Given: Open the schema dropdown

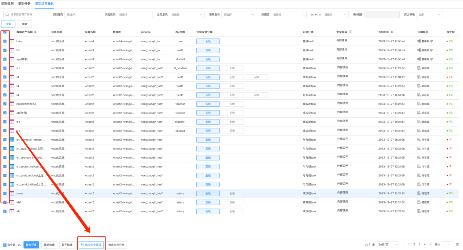Looking at the screenshot, I should click(x=335, y=15).
